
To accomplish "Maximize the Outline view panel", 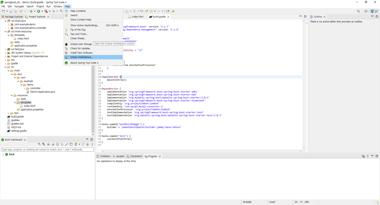I will pyautogui.click(x=377, y=16).
